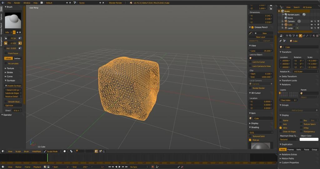Play the animation in reverse

[116, 167]
